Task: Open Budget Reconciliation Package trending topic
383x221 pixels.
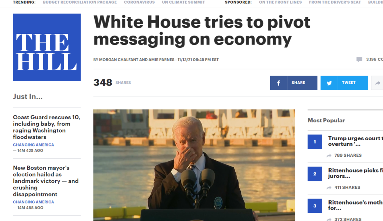Action: pos(80,2)
